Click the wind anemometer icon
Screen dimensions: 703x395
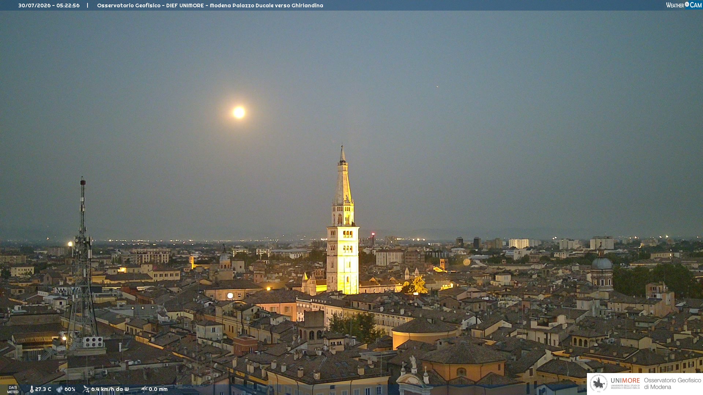[x=86, y=389]
